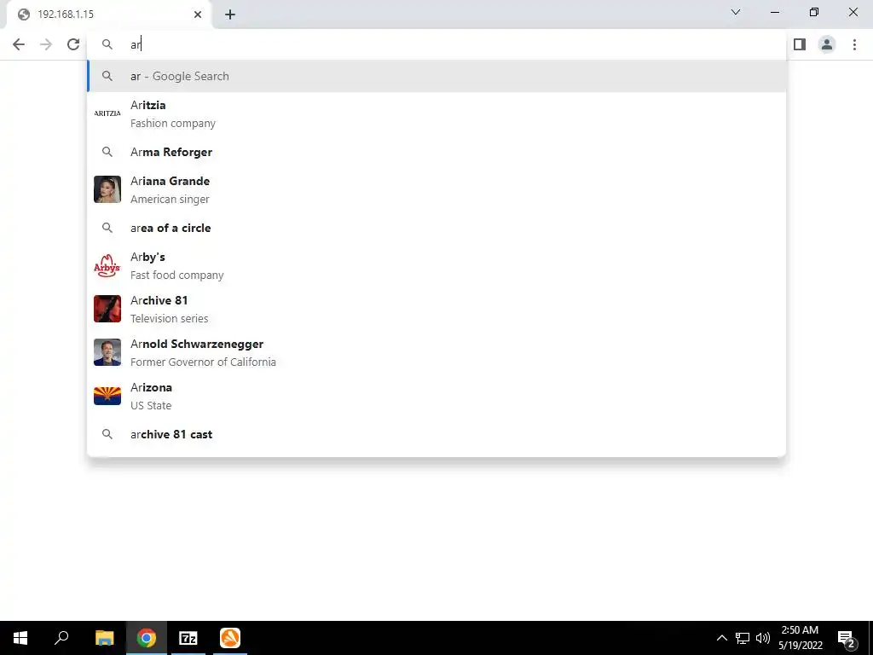Open File Explorer from the taskbar
The width and height of the screenshot is (873, 655).
pos(105,638)
